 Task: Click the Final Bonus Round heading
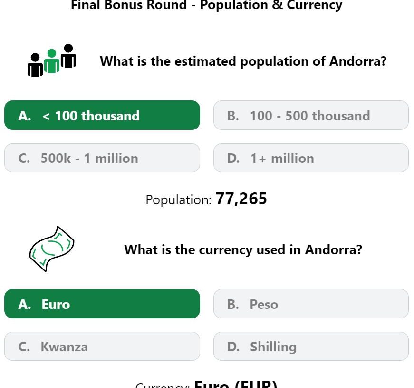pyautogui.click(x=207, y=5)
